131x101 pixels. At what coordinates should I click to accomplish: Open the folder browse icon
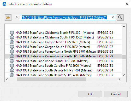(8, 18)
